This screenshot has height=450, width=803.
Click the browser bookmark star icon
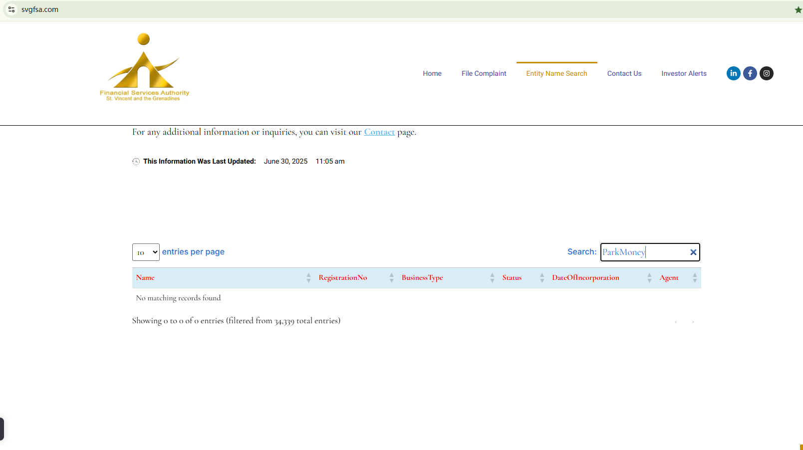coord(798,10)
